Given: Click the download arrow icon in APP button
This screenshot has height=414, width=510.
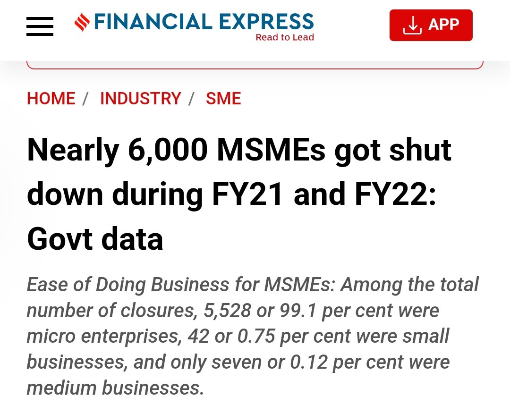Looking at the screenshot, I should (x=412, y=25).
